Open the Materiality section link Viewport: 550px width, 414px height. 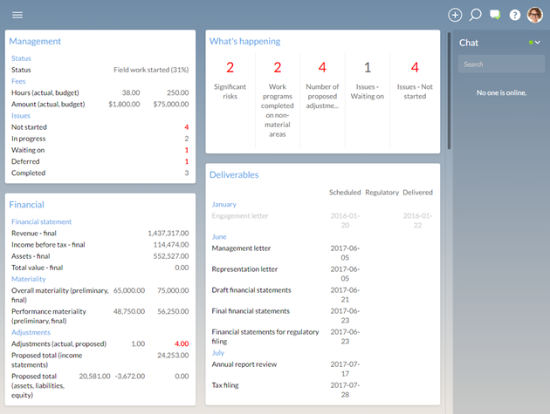coord(29,279)
